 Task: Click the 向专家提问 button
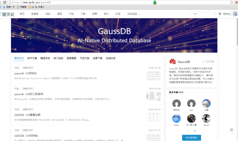point(192,138)
